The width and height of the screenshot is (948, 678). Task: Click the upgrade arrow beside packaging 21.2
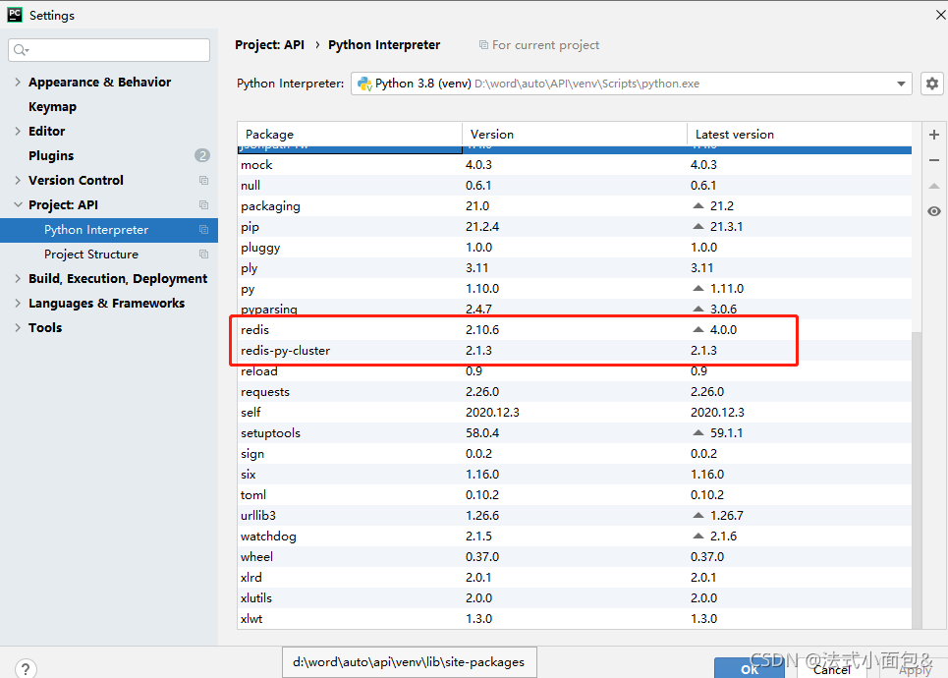pyautogui.click(x=698, y=205)
